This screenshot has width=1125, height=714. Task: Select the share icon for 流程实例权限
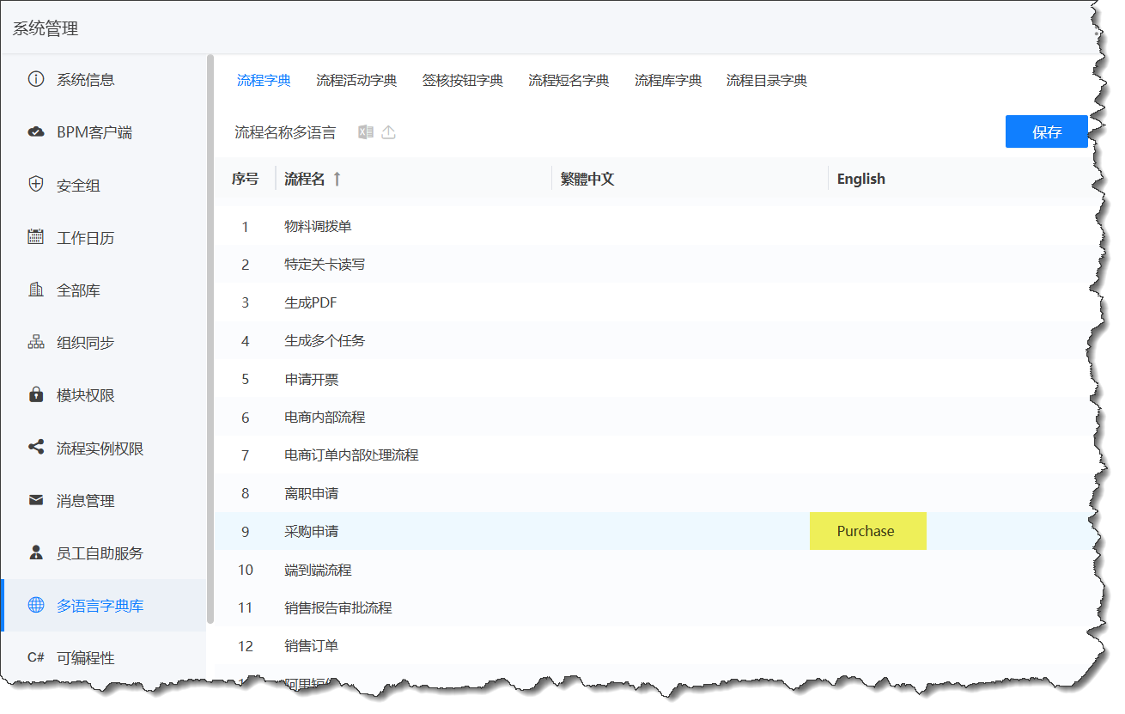coord(35,447)
